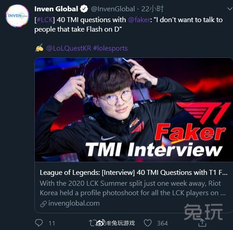233x230 pixels.
Task: Click the Inven Global display name
Action: point(56,9)
